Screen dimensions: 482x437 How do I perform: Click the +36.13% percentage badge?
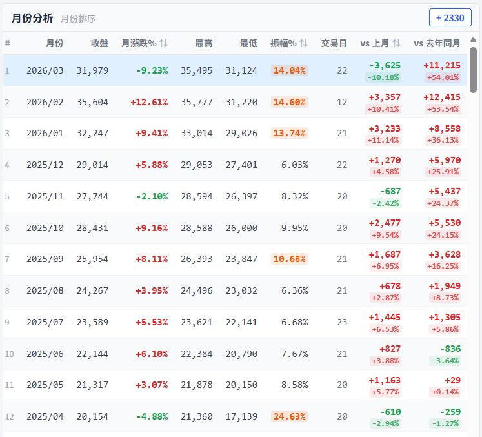(x=443, y=140)
